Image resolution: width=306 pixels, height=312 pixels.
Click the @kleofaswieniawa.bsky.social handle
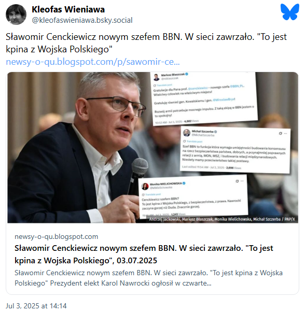coord(82,20)
